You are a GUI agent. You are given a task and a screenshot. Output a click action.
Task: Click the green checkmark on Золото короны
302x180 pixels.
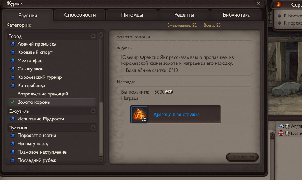pyautogui.click(x=12, y=102)
